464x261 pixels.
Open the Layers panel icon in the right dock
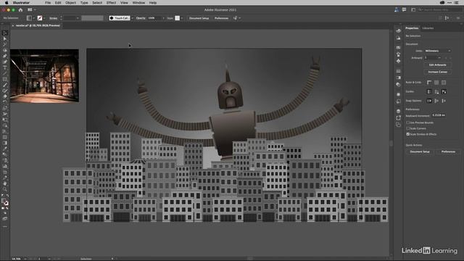point(398,111)
